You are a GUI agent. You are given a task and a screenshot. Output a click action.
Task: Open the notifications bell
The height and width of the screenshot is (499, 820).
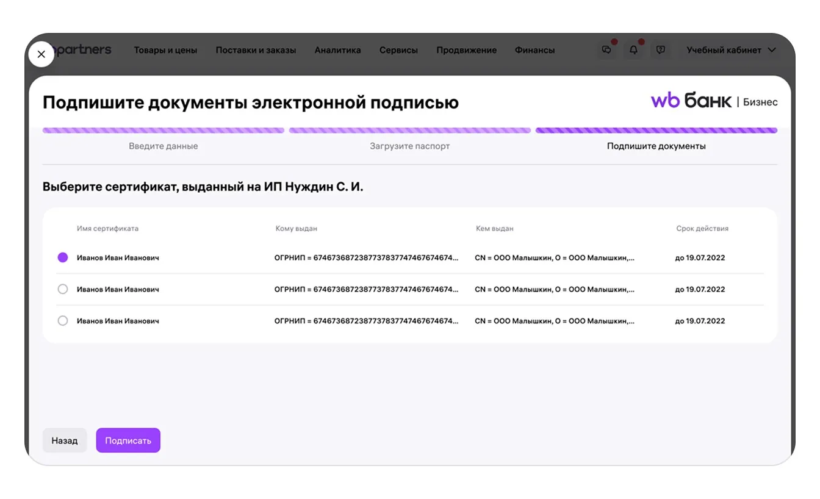coord(633,50)
